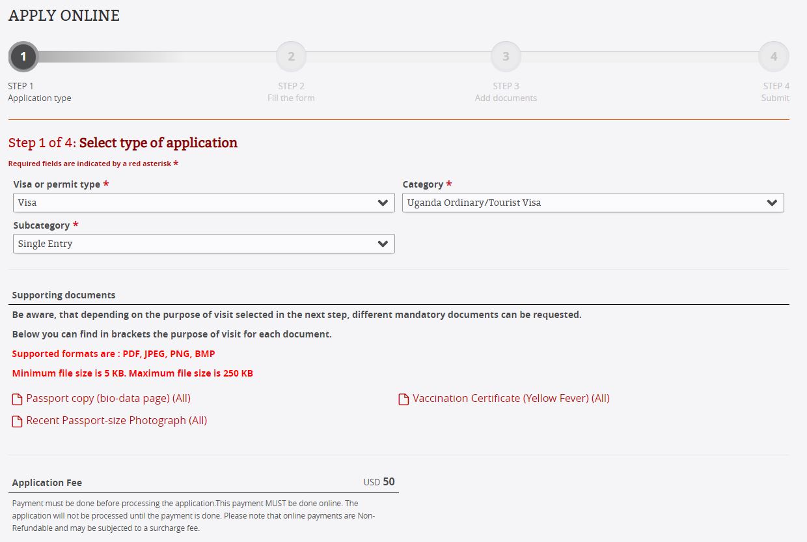Image resolution: width=807 pixels, height=542 pixels.
Task: Go to step 2 circle indicator
Action: point(291,57)
